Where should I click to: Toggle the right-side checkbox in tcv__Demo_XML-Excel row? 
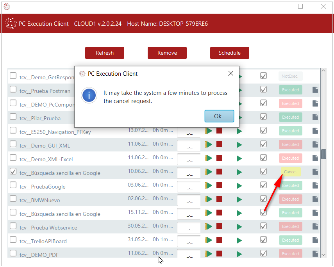tap(263, 158)
